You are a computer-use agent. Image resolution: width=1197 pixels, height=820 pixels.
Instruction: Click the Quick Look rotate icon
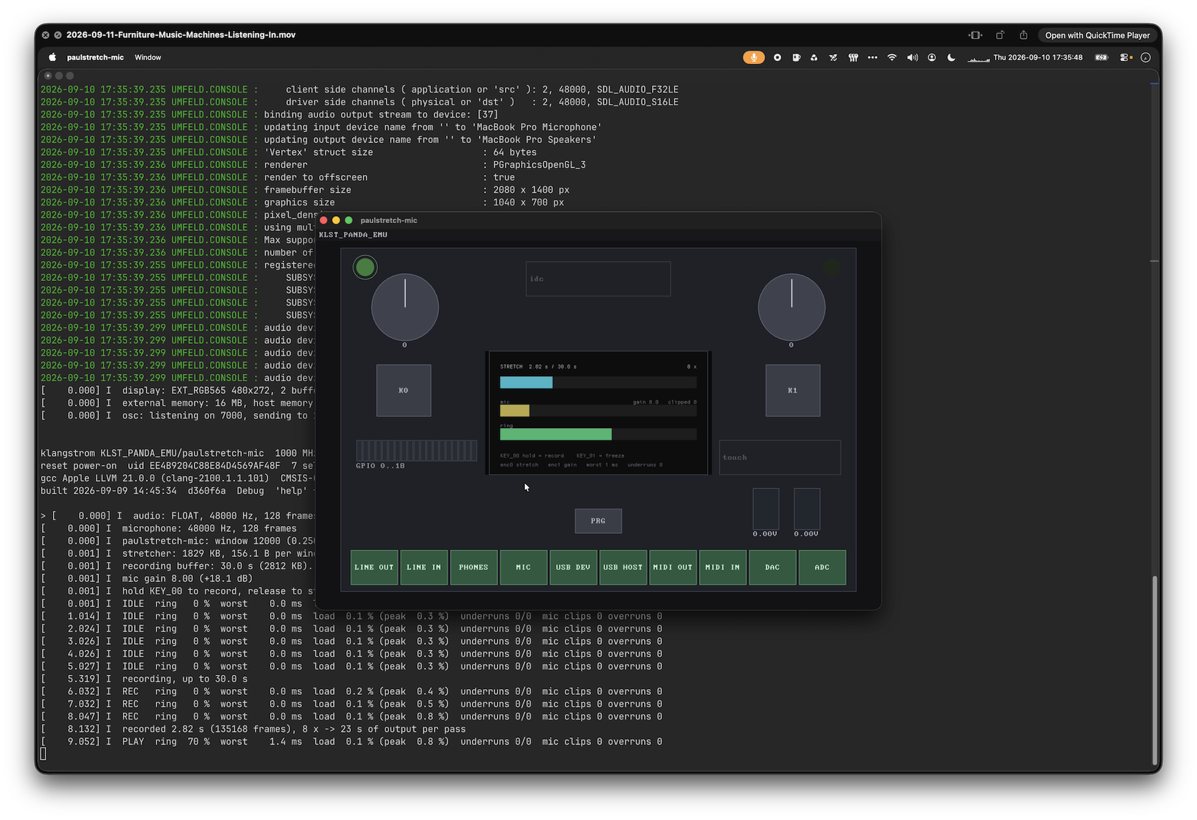click(1000, 35)
